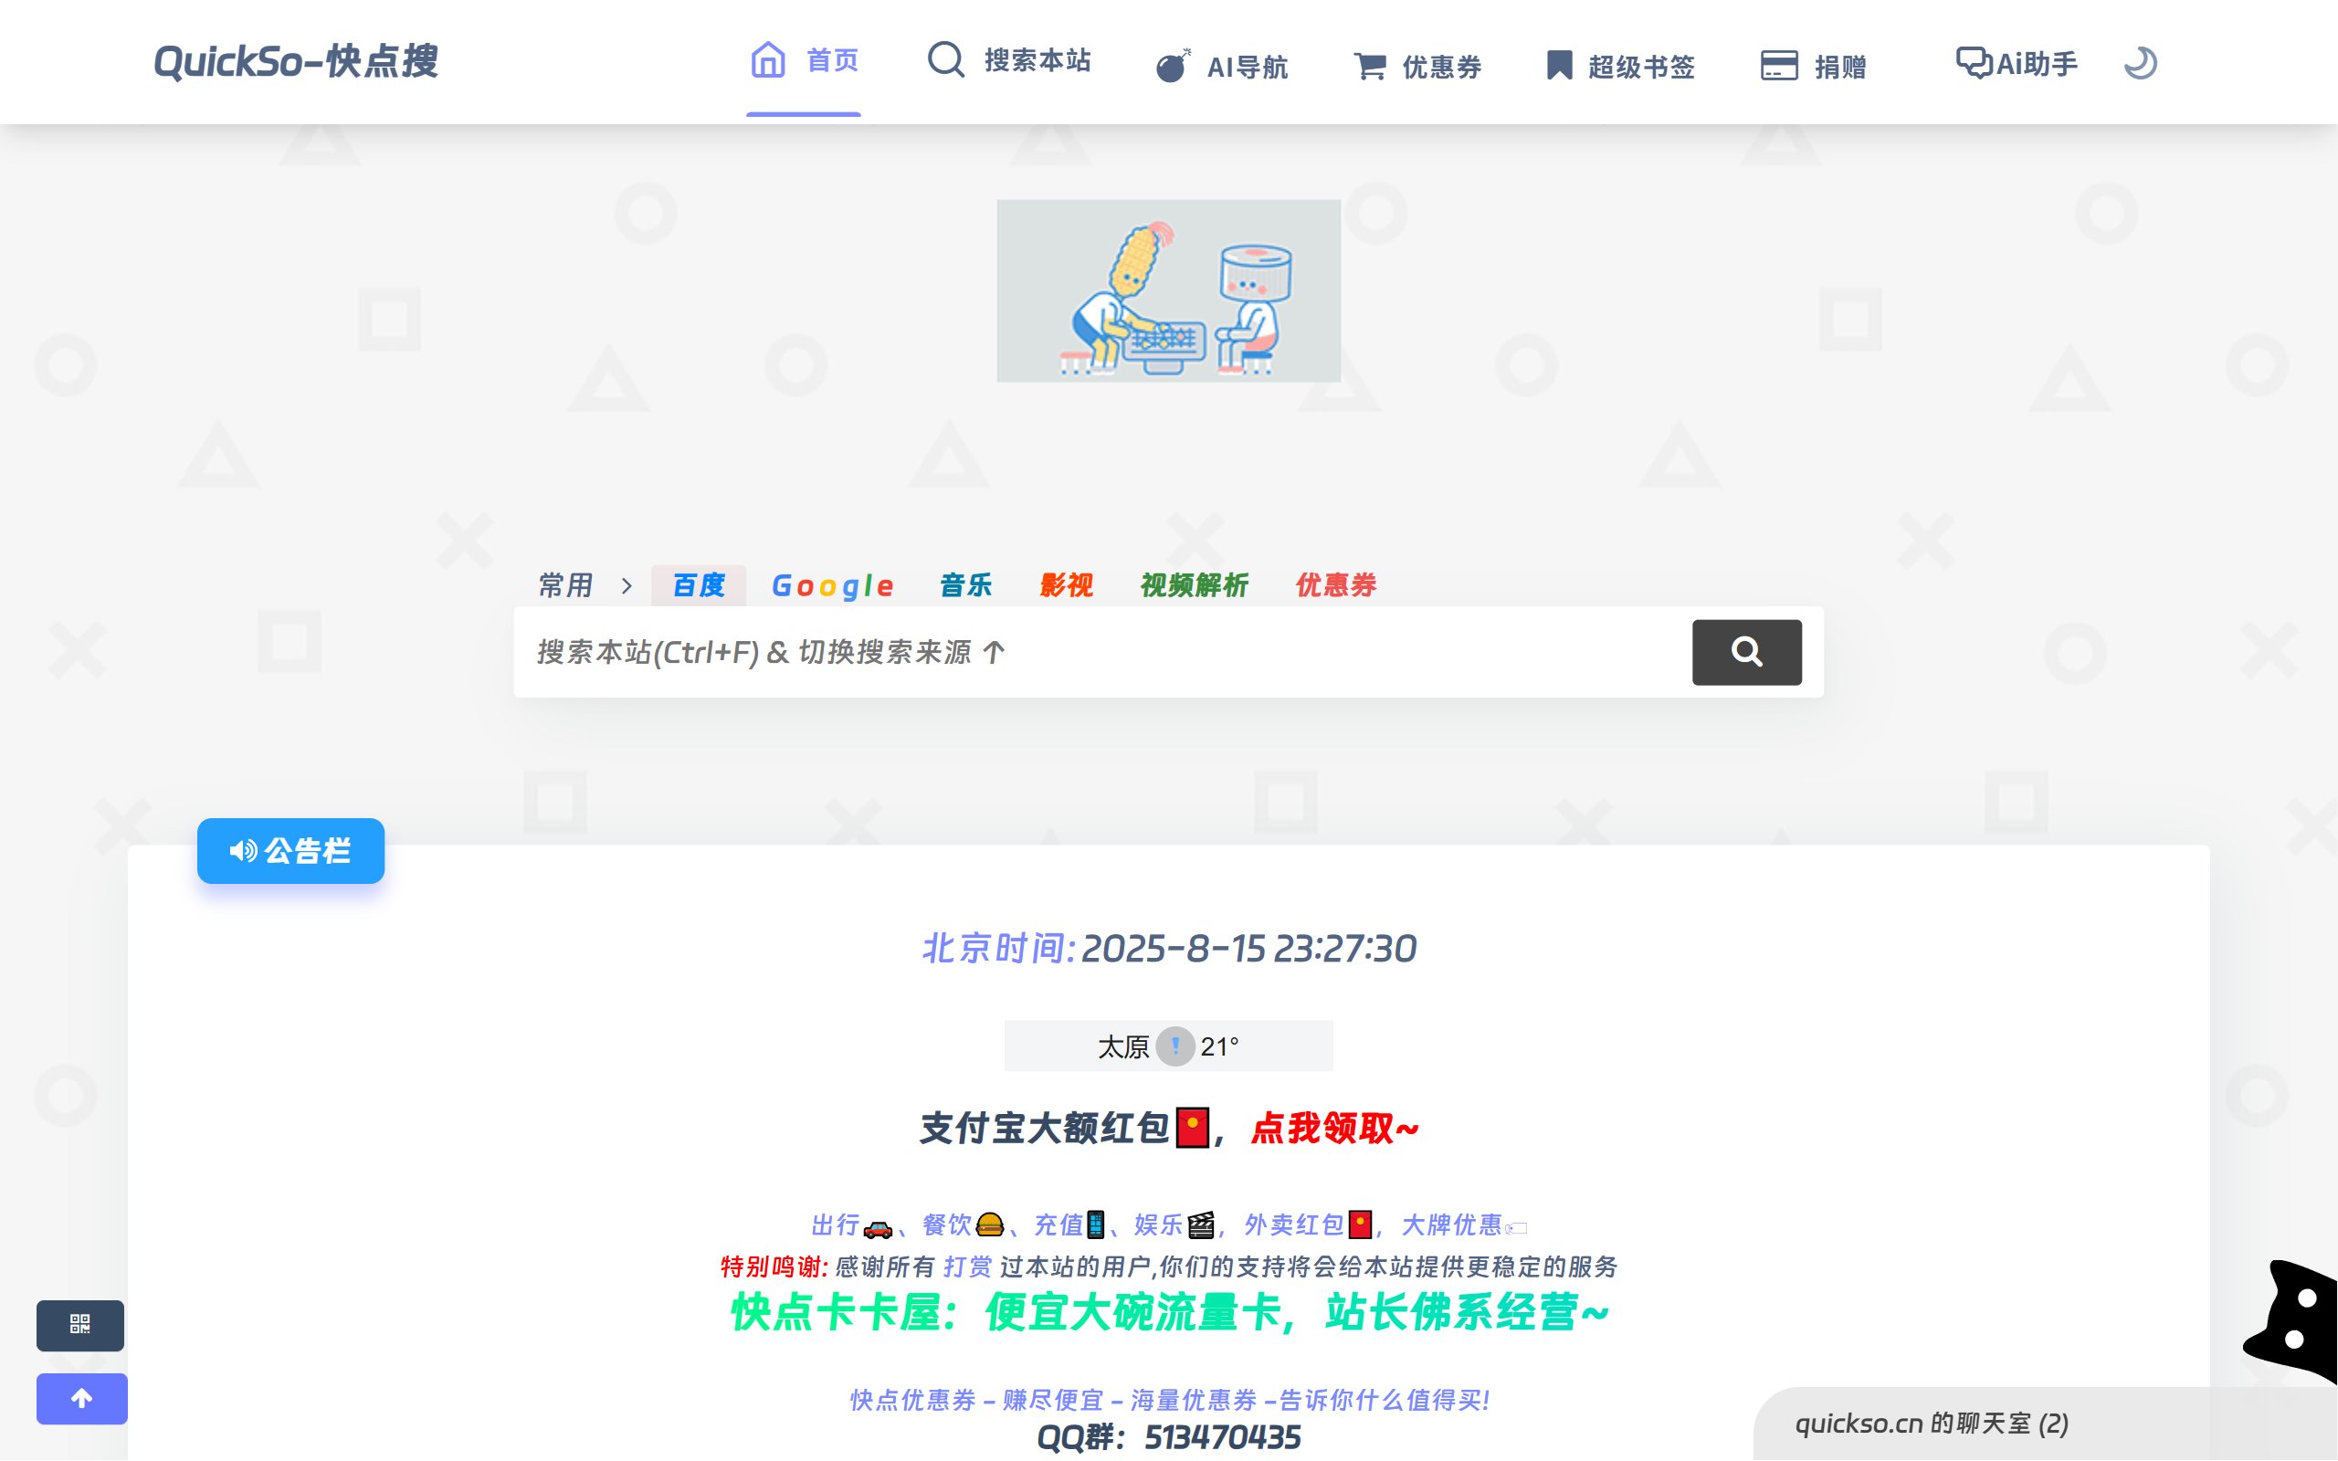
Task: Click the home icon in navigation
Action: click(x=768, y=60)
